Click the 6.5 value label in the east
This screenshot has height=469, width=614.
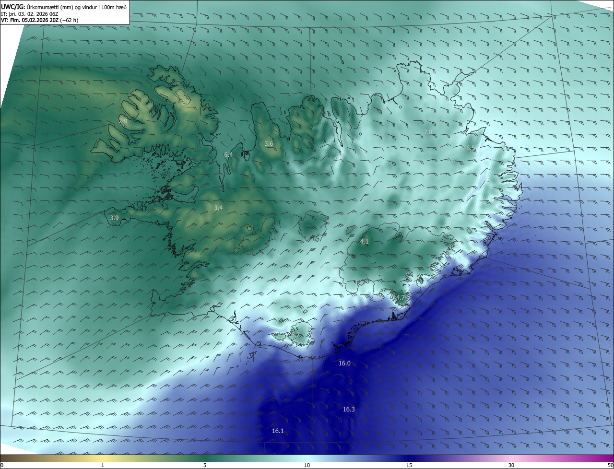click(x=471, y=149)
